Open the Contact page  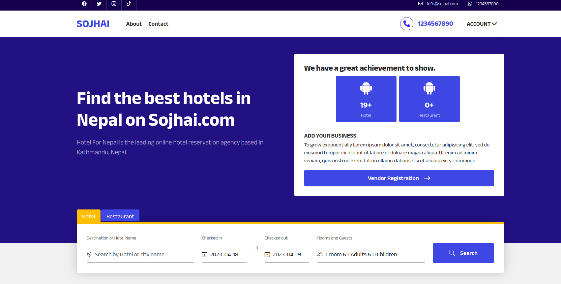158,24
